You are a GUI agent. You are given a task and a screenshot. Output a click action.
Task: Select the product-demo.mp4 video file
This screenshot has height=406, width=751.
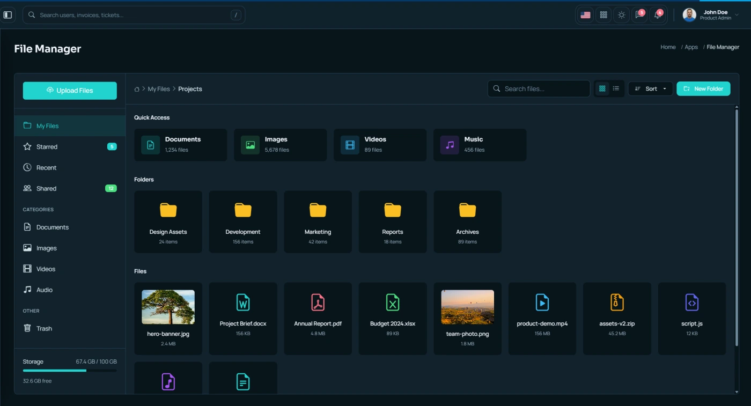(542, 319)
